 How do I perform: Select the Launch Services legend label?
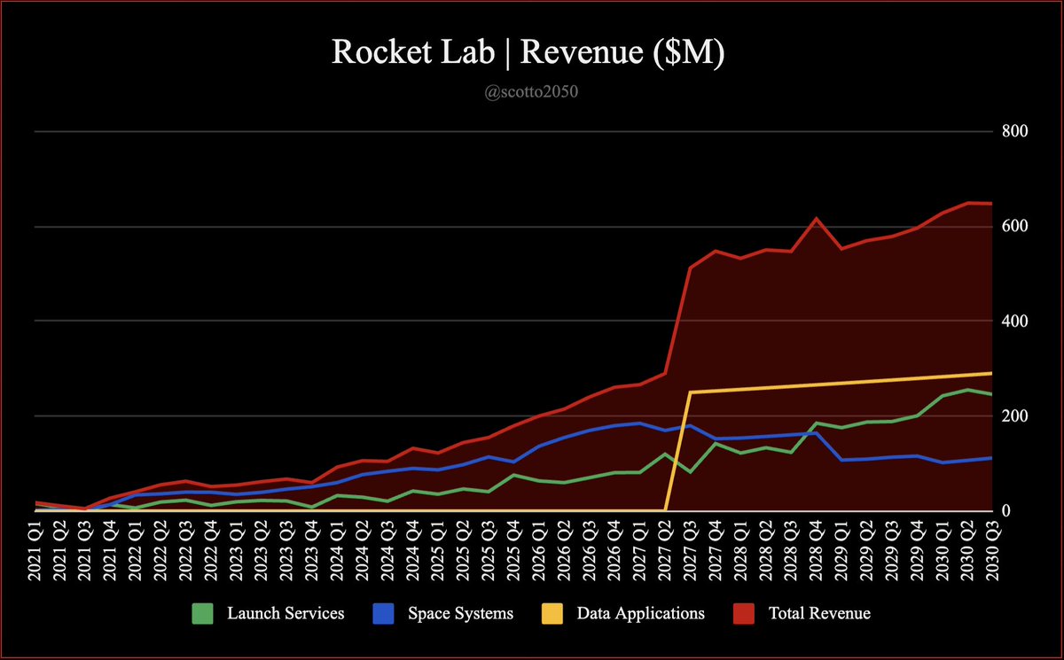(x=286, y=613)
